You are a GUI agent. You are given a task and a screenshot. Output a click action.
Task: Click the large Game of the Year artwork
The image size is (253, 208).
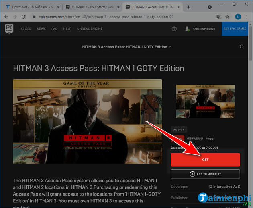click(x=88, y=121)
